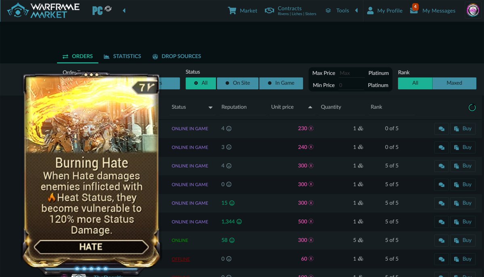This screenshot has width=484, height=277.
Task: Open the Market cart link
Action: click(x=242, y=10)
